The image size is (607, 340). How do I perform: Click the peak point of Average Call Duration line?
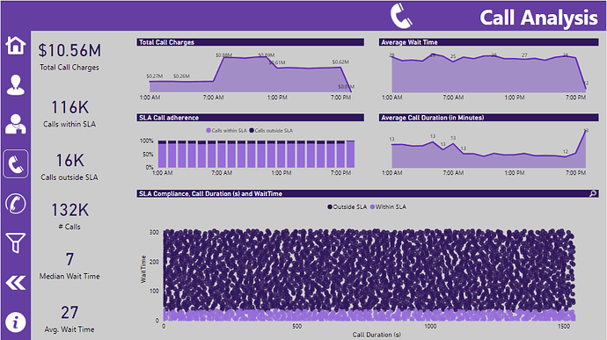tap(585, 131)
